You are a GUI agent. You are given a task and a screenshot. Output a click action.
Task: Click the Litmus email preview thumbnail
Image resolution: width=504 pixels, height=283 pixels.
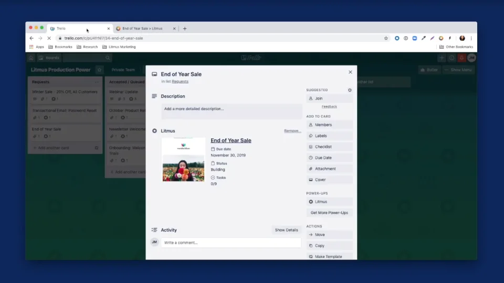(x=183, y=160)
